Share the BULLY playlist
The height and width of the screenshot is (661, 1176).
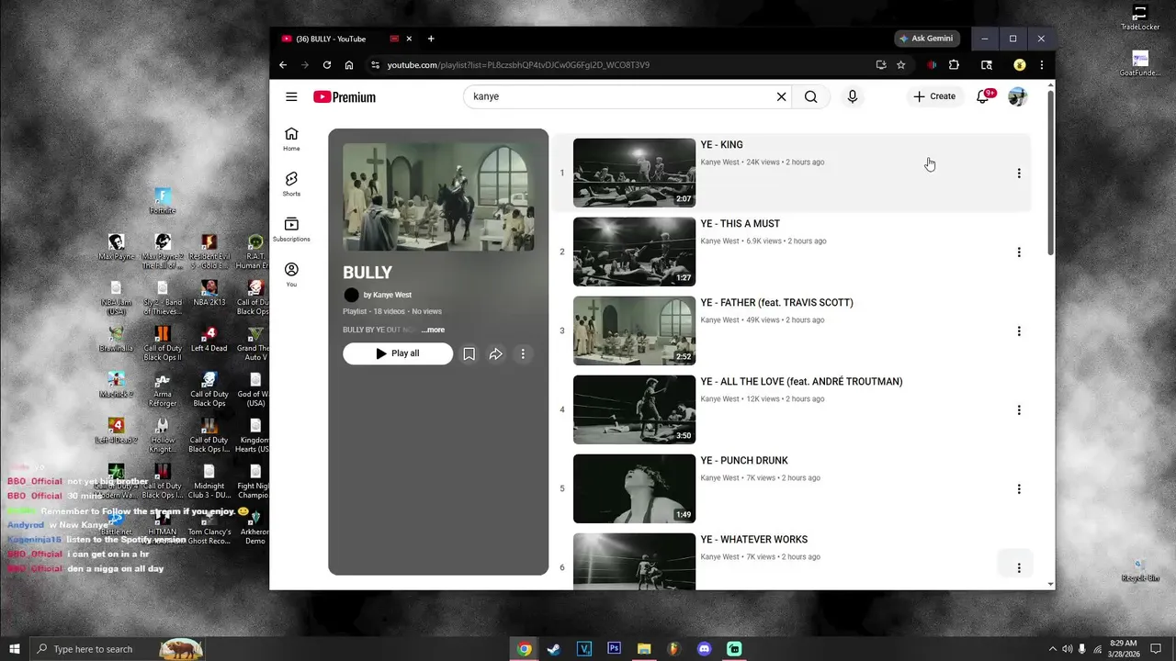(495, 353)
